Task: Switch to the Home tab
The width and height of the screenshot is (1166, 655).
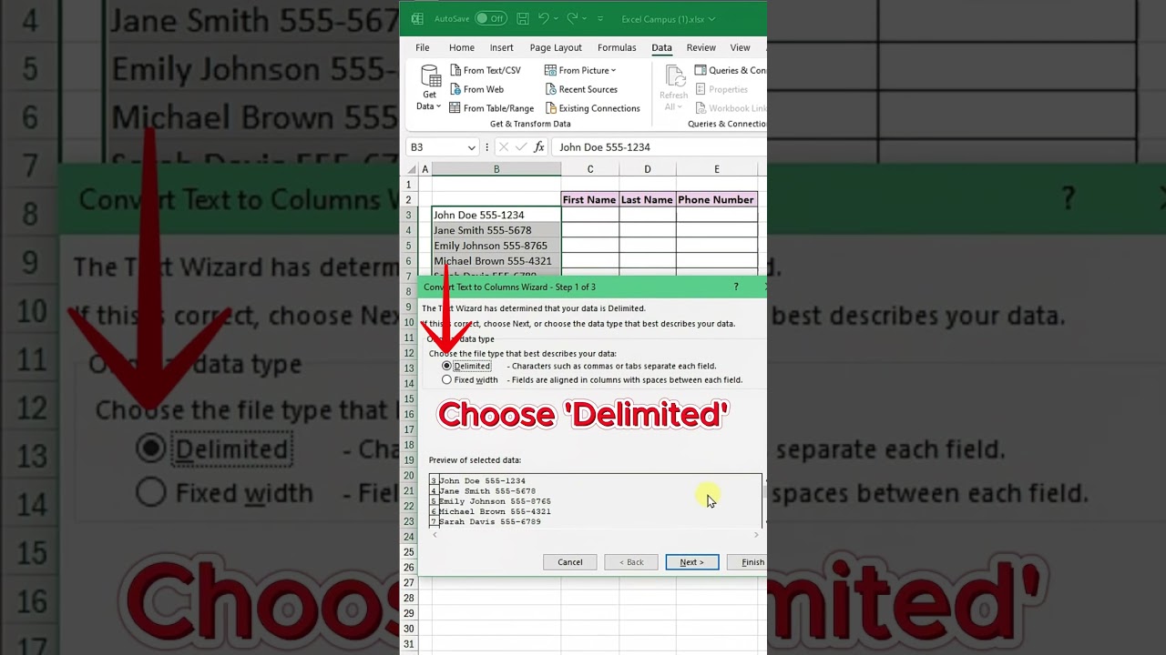Action: click(462, 47)
